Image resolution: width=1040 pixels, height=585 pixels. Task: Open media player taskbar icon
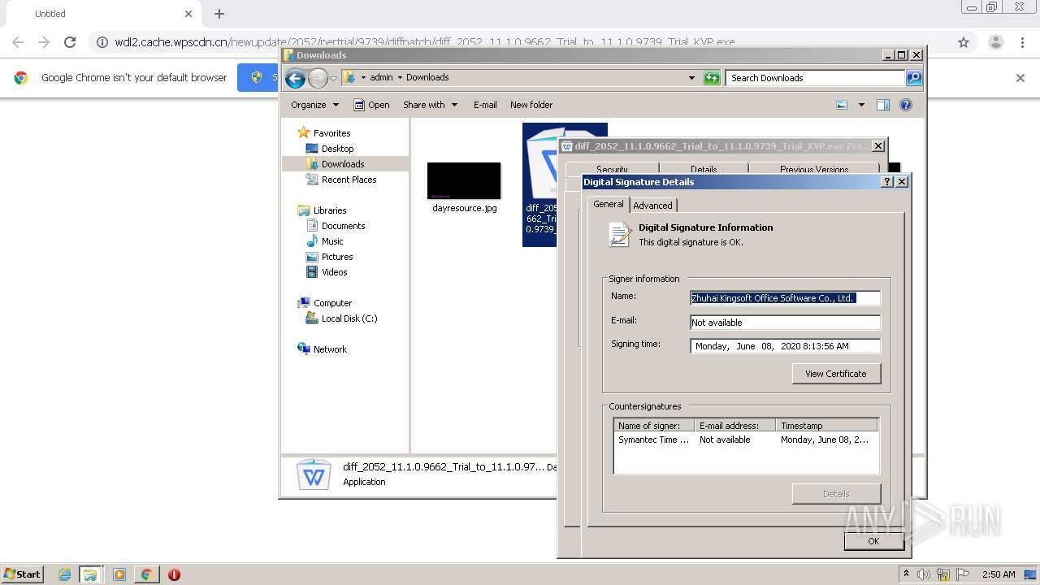tap(119, 574)
